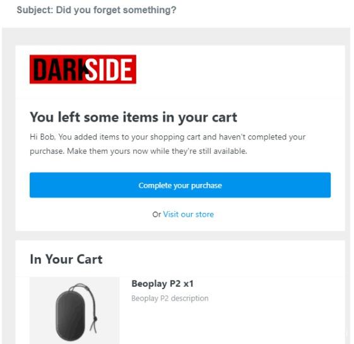354x344 pixels.
Task: Select the Beoplay P2 x1 product title
Action: point(162,284)
